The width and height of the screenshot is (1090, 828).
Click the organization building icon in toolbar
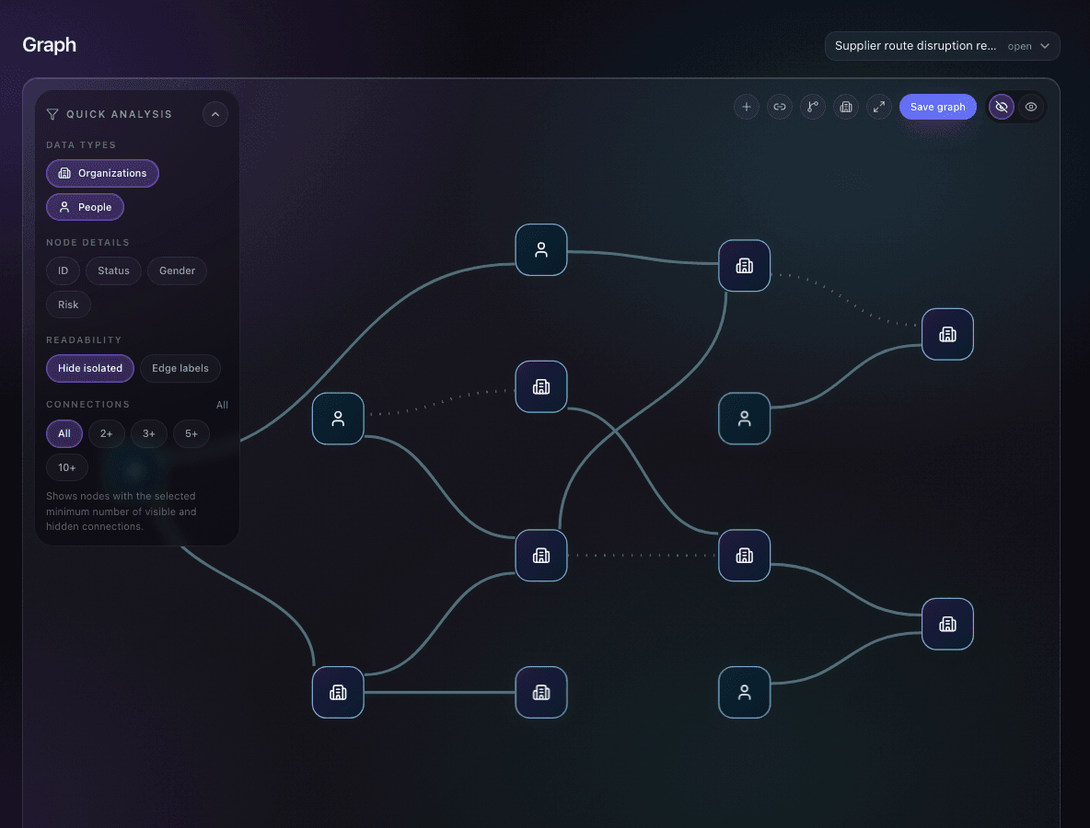[846, 107]
